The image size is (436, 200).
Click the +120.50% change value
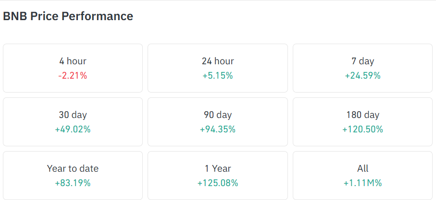coord(362,129)
